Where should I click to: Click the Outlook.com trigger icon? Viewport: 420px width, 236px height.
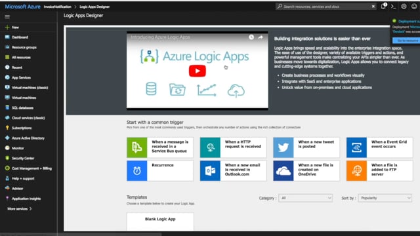[x=210, y=170]
